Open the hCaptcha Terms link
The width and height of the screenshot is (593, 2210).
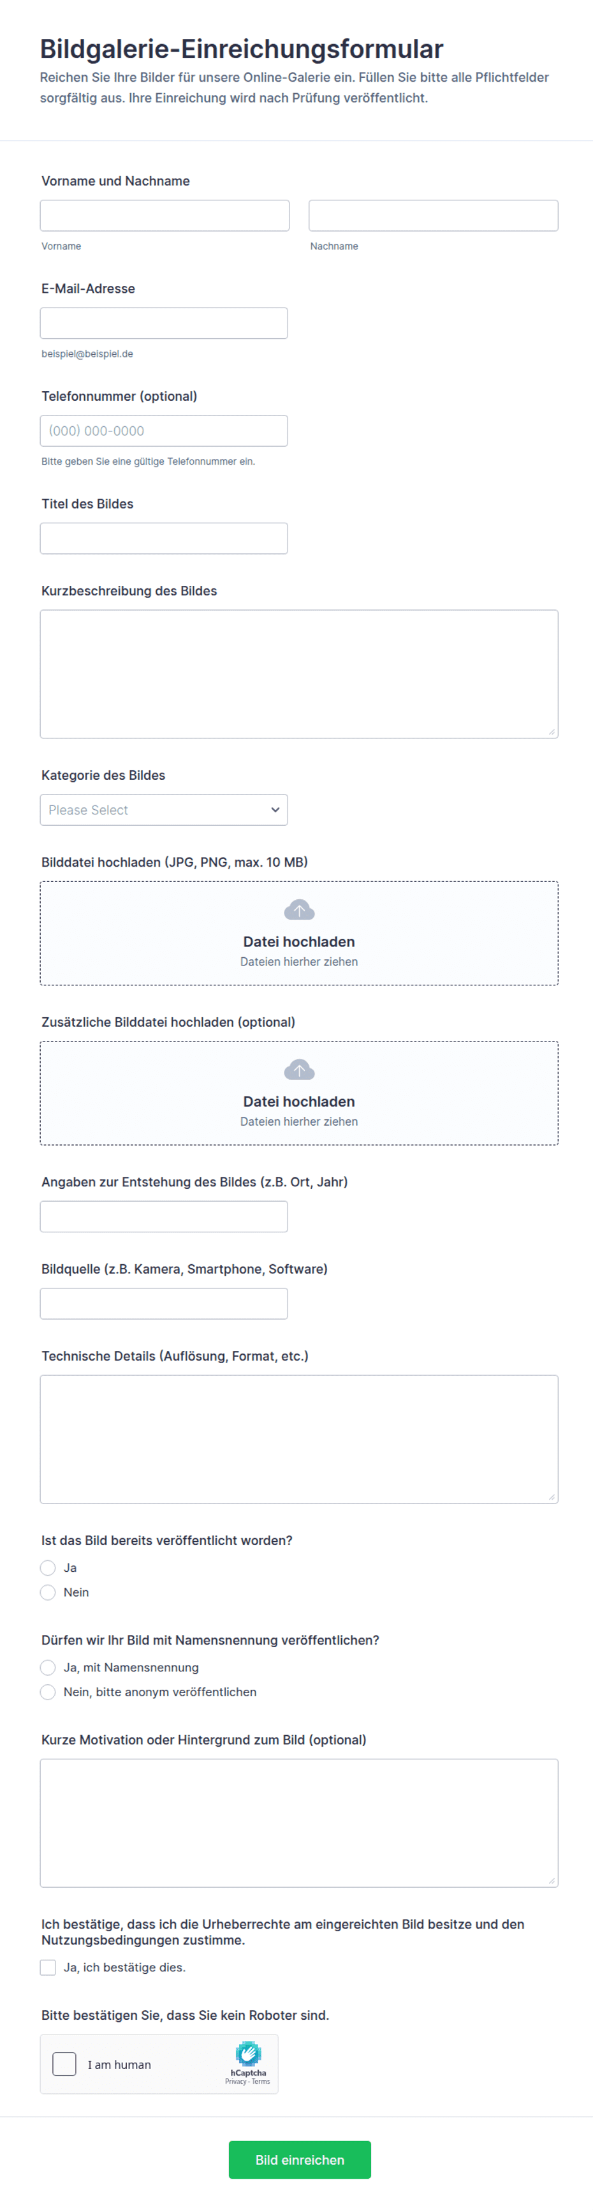(x=261, y=2081)
